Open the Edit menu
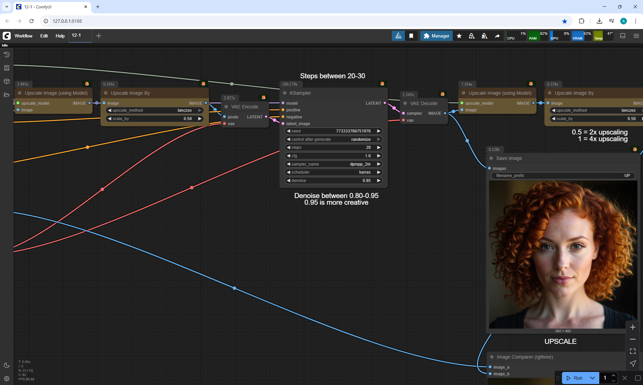 tap(44, 36)
